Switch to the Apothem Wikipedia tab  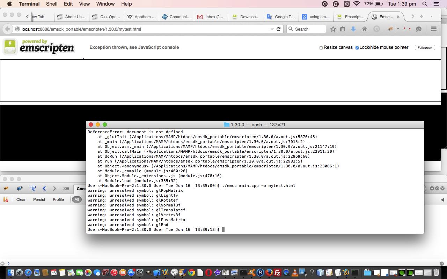point(141,17)
